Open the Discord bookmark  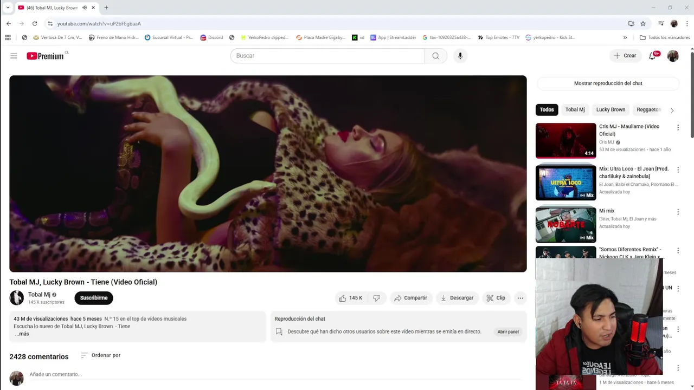click(211, 37)
